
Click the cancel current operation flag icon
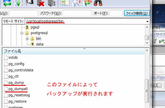coord(30,3)
